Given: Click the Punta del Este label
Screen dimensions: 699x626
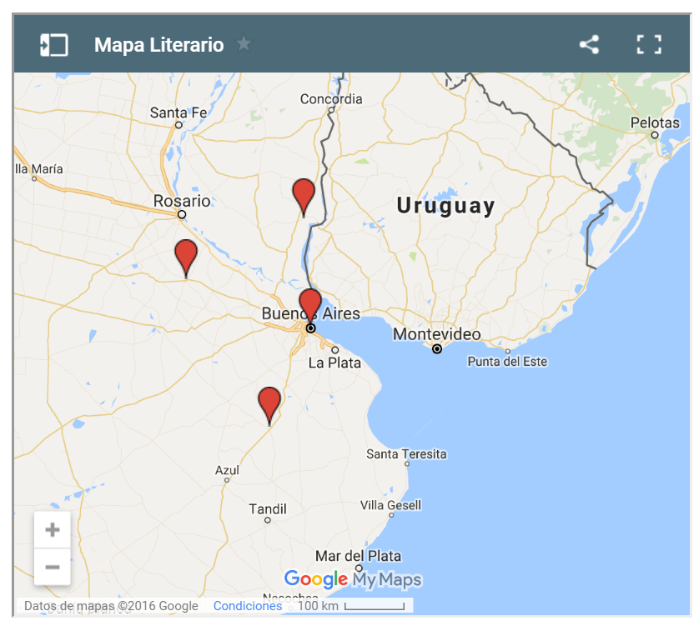Looking at the screenshot, I should tap(507, 361).
